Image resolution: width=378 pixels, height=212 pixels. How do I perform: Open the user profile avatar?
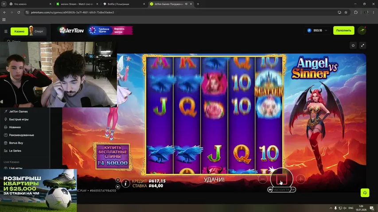click(362, 30)
